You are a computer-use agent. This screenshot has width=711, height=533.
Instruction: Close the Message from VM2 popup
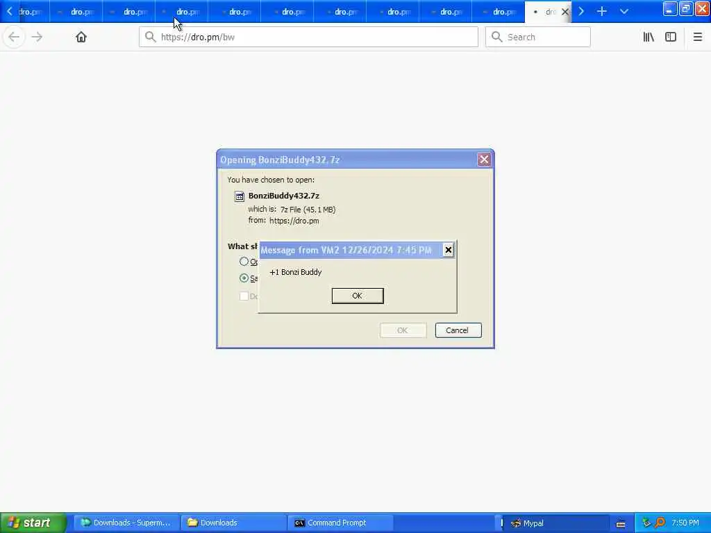click(x=448, y=250)
